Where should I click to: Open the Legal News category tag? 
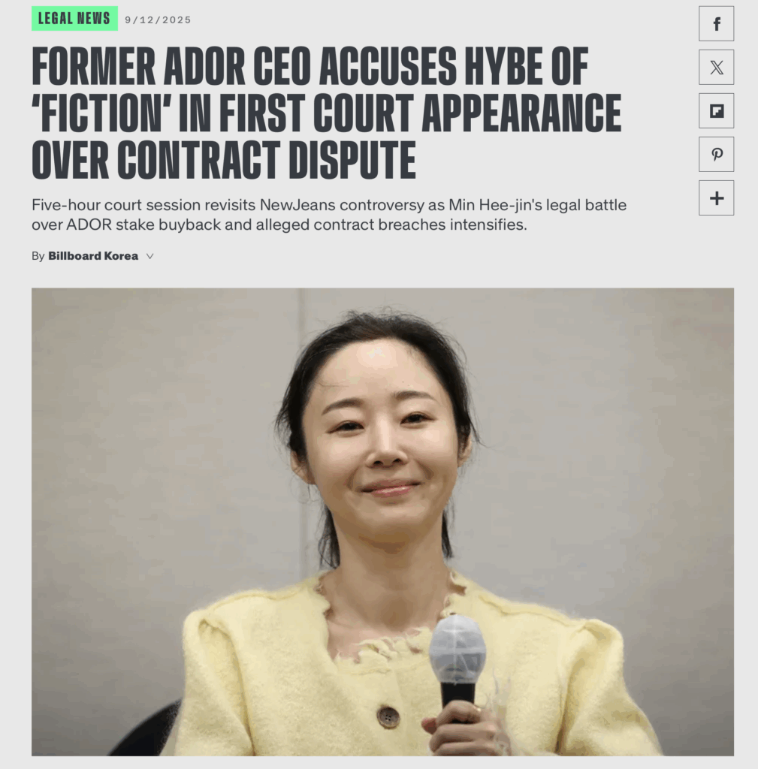point(74,19)
